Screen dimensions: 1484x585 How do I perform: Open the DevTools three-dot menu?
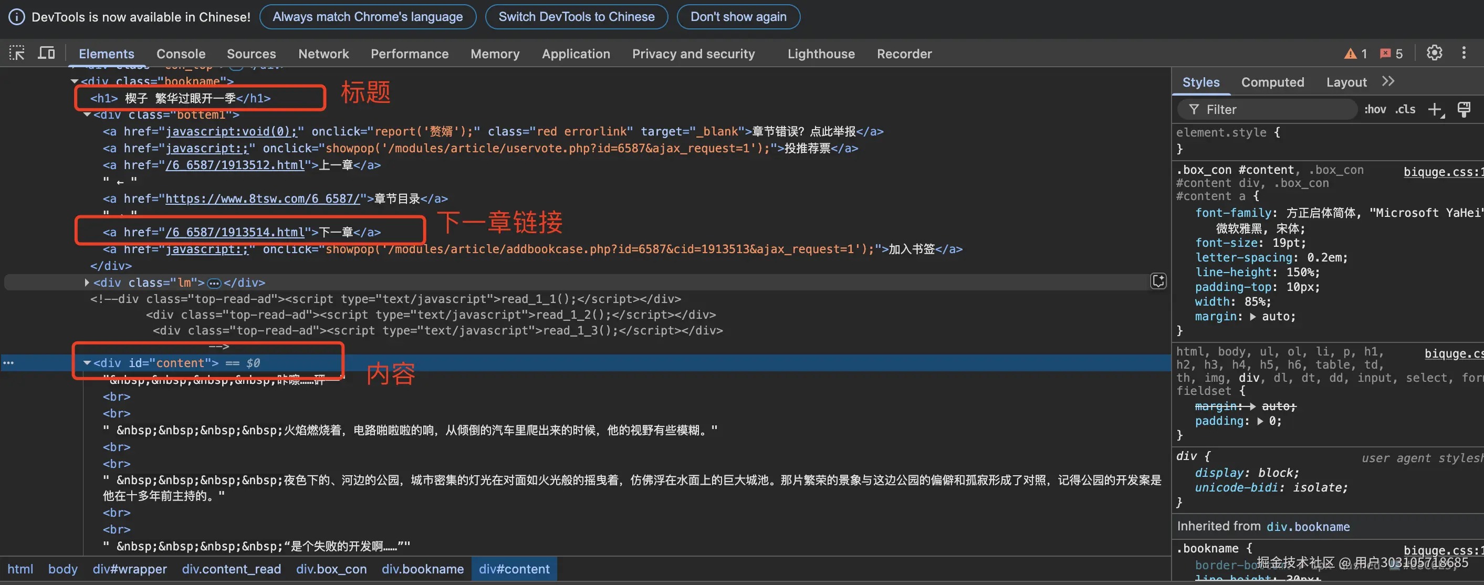[1464, 53]
